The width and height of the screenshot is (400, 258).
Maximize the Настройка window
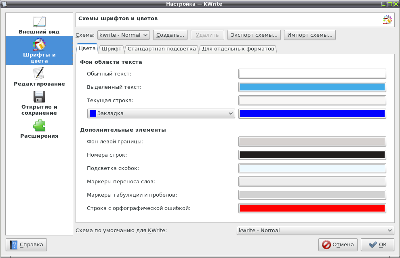coord(389,4)
